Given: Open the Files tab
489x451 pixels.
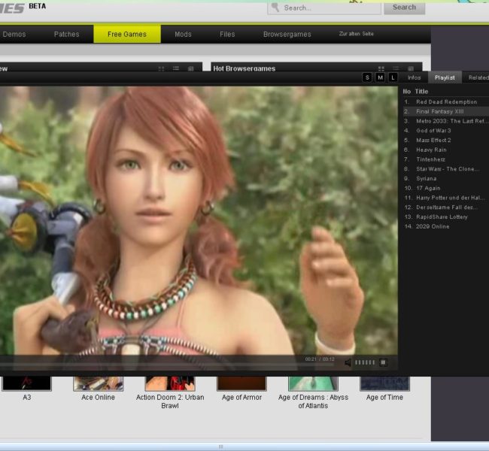Looking at the screenshot, I should (227, 35).
